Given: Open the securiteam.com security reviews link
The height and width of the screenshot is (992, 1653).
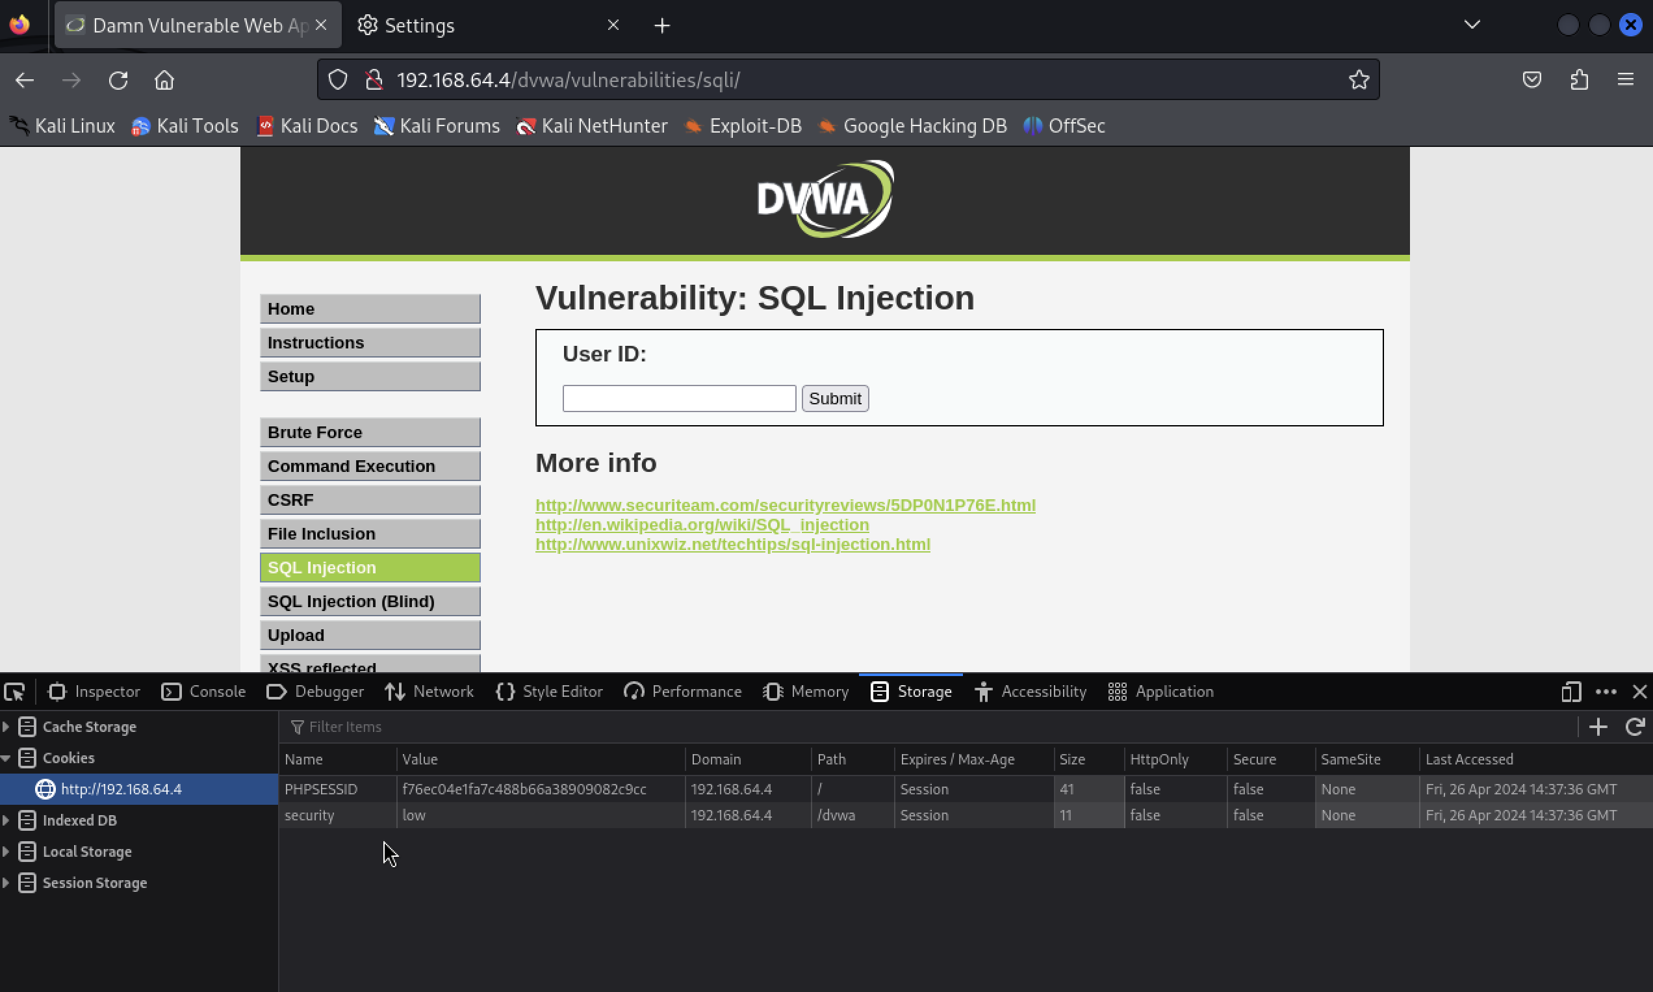Looking at the screenshot, I should (785, 505).
